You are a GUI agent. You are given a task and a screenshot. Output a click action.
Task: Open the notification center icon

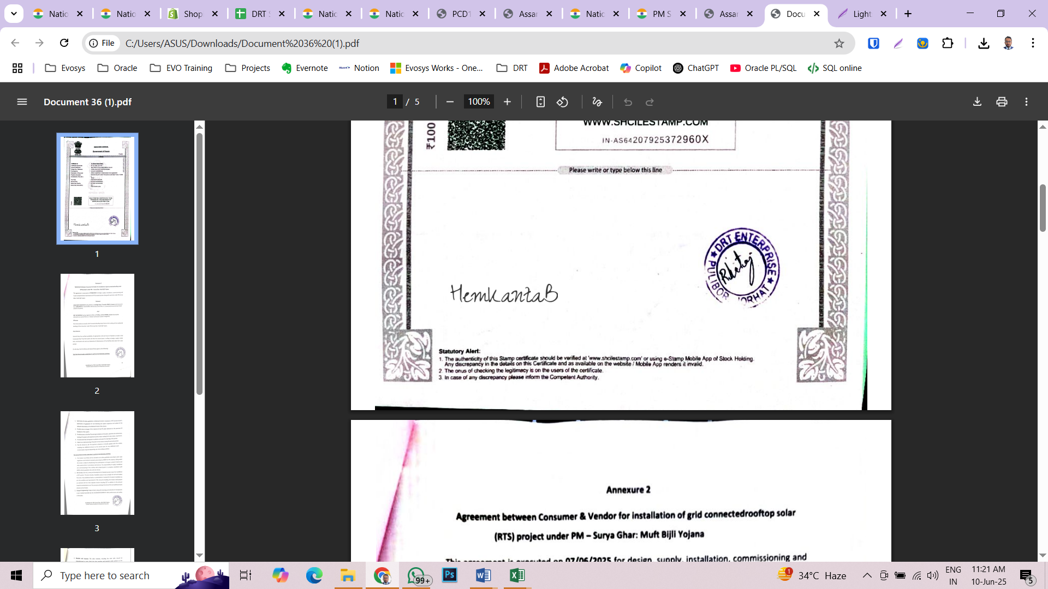pos(1027,576)
